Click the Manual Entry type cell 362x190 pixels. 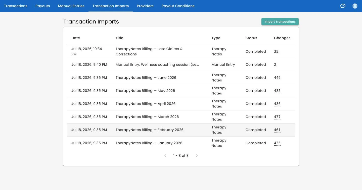tap(223, 65)
